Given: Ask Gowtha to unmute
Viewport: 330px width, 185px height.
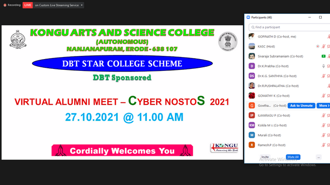Looking at the screenshot, I should (x=301, y=105).
